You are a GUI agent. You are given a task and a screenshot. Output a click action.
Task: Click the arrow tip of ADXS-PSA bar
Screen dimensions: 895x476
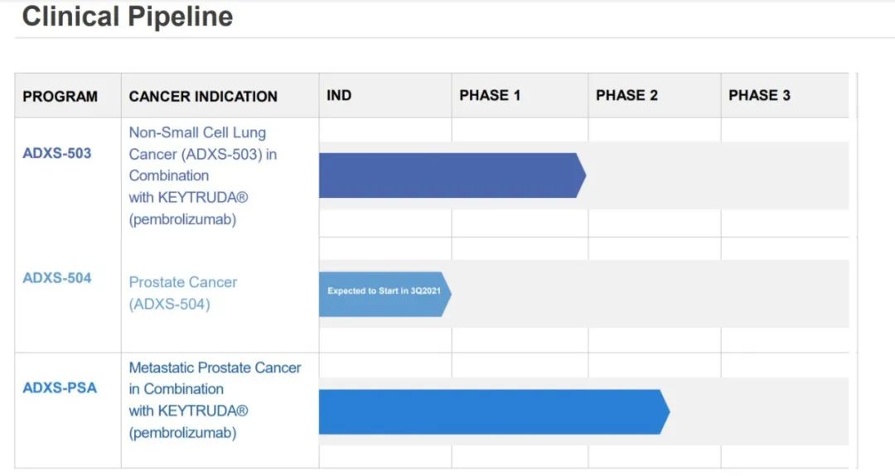tap(665, 411)
